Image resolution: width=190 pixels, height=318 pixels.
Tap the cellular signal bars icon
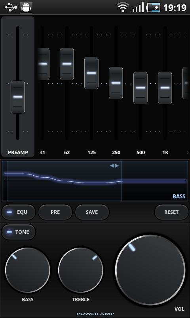pos(138,8)
